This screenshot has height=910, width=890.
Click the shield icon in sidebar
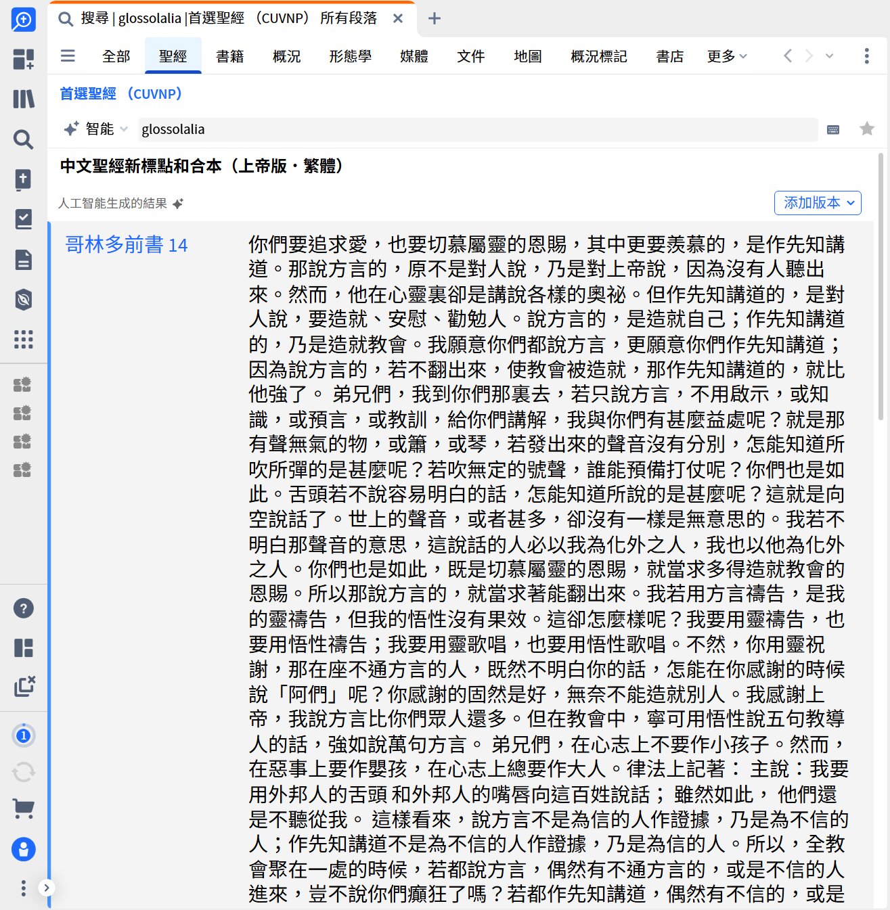pos(23,299)
